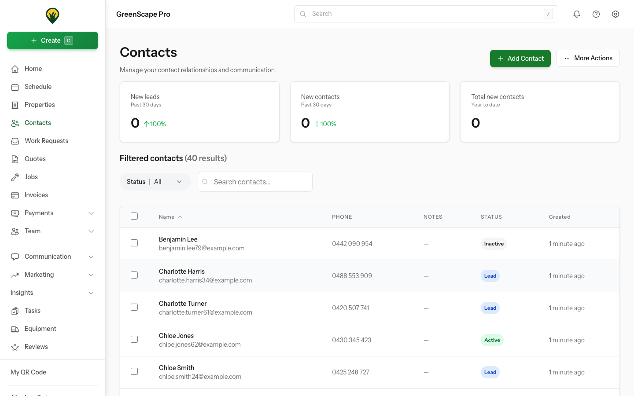
Task: Select the Schedule calendar icon
Action: click(x=15, y=87)
